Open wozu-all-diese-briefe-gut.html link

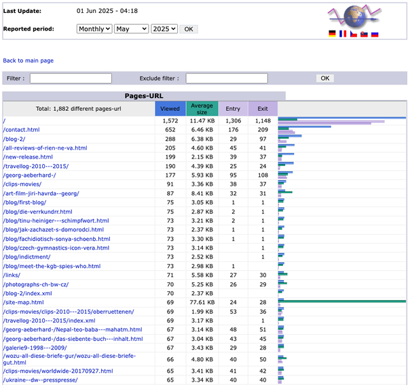[x=69, y=359]
